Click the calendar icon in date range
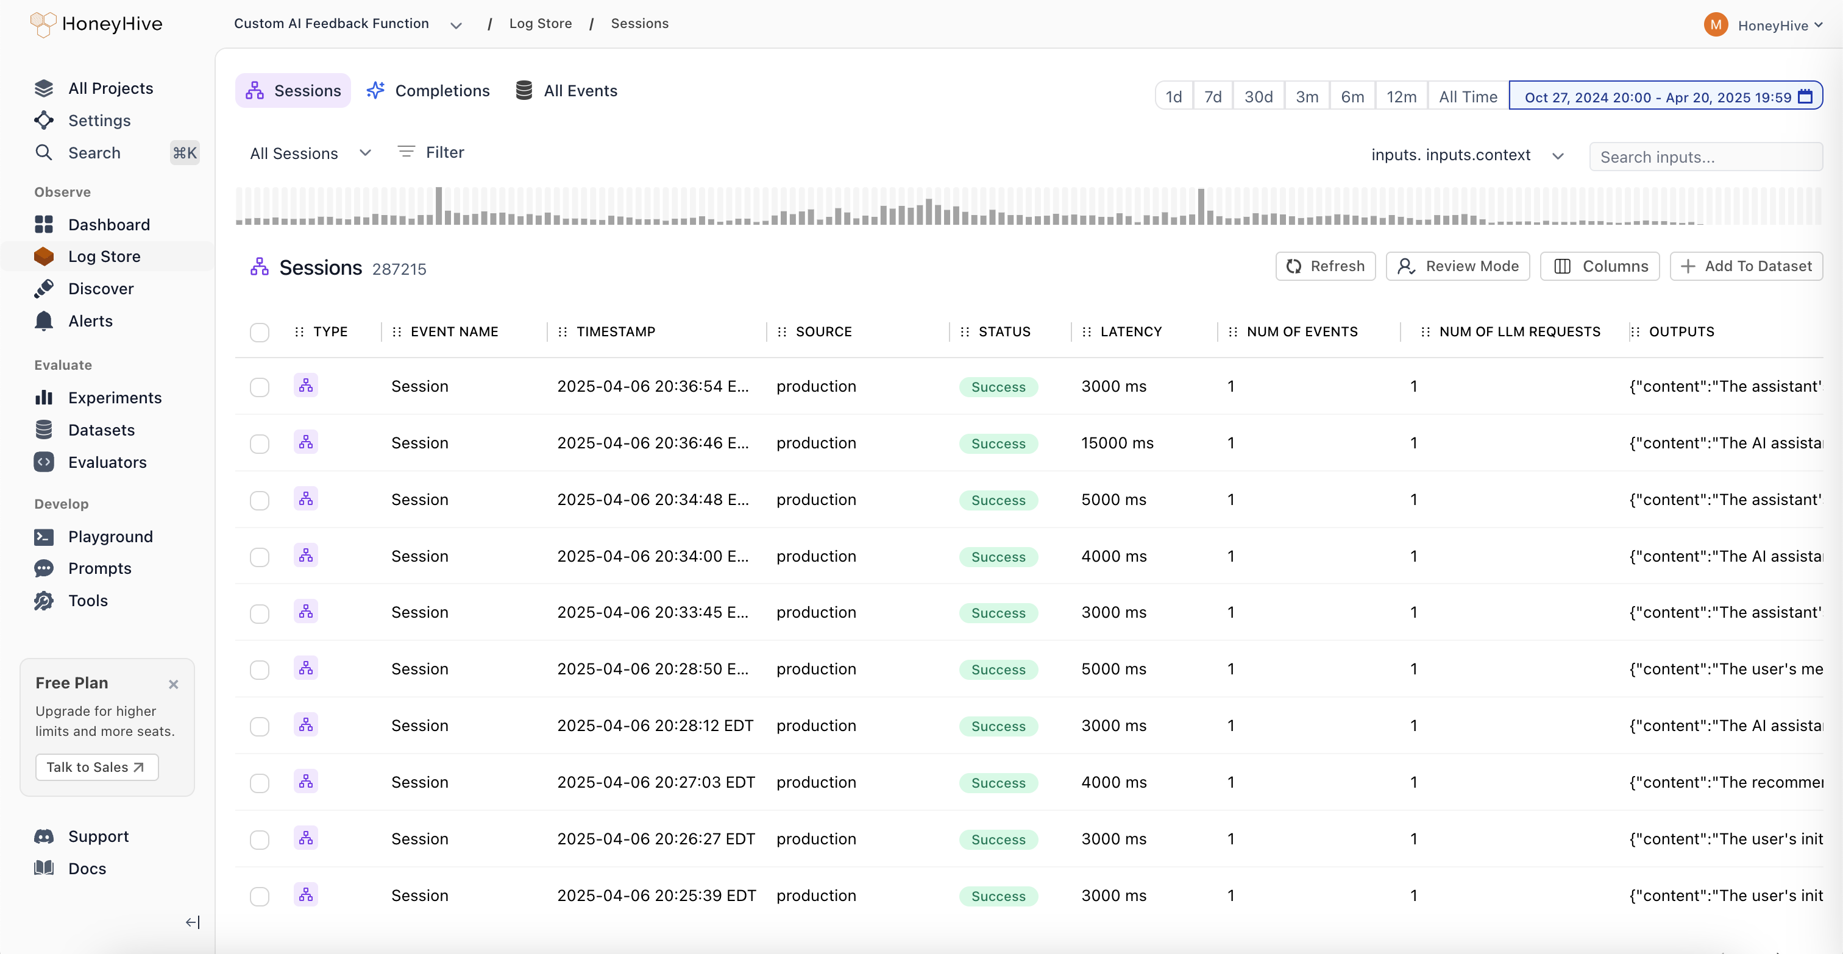 [1805, 96]
